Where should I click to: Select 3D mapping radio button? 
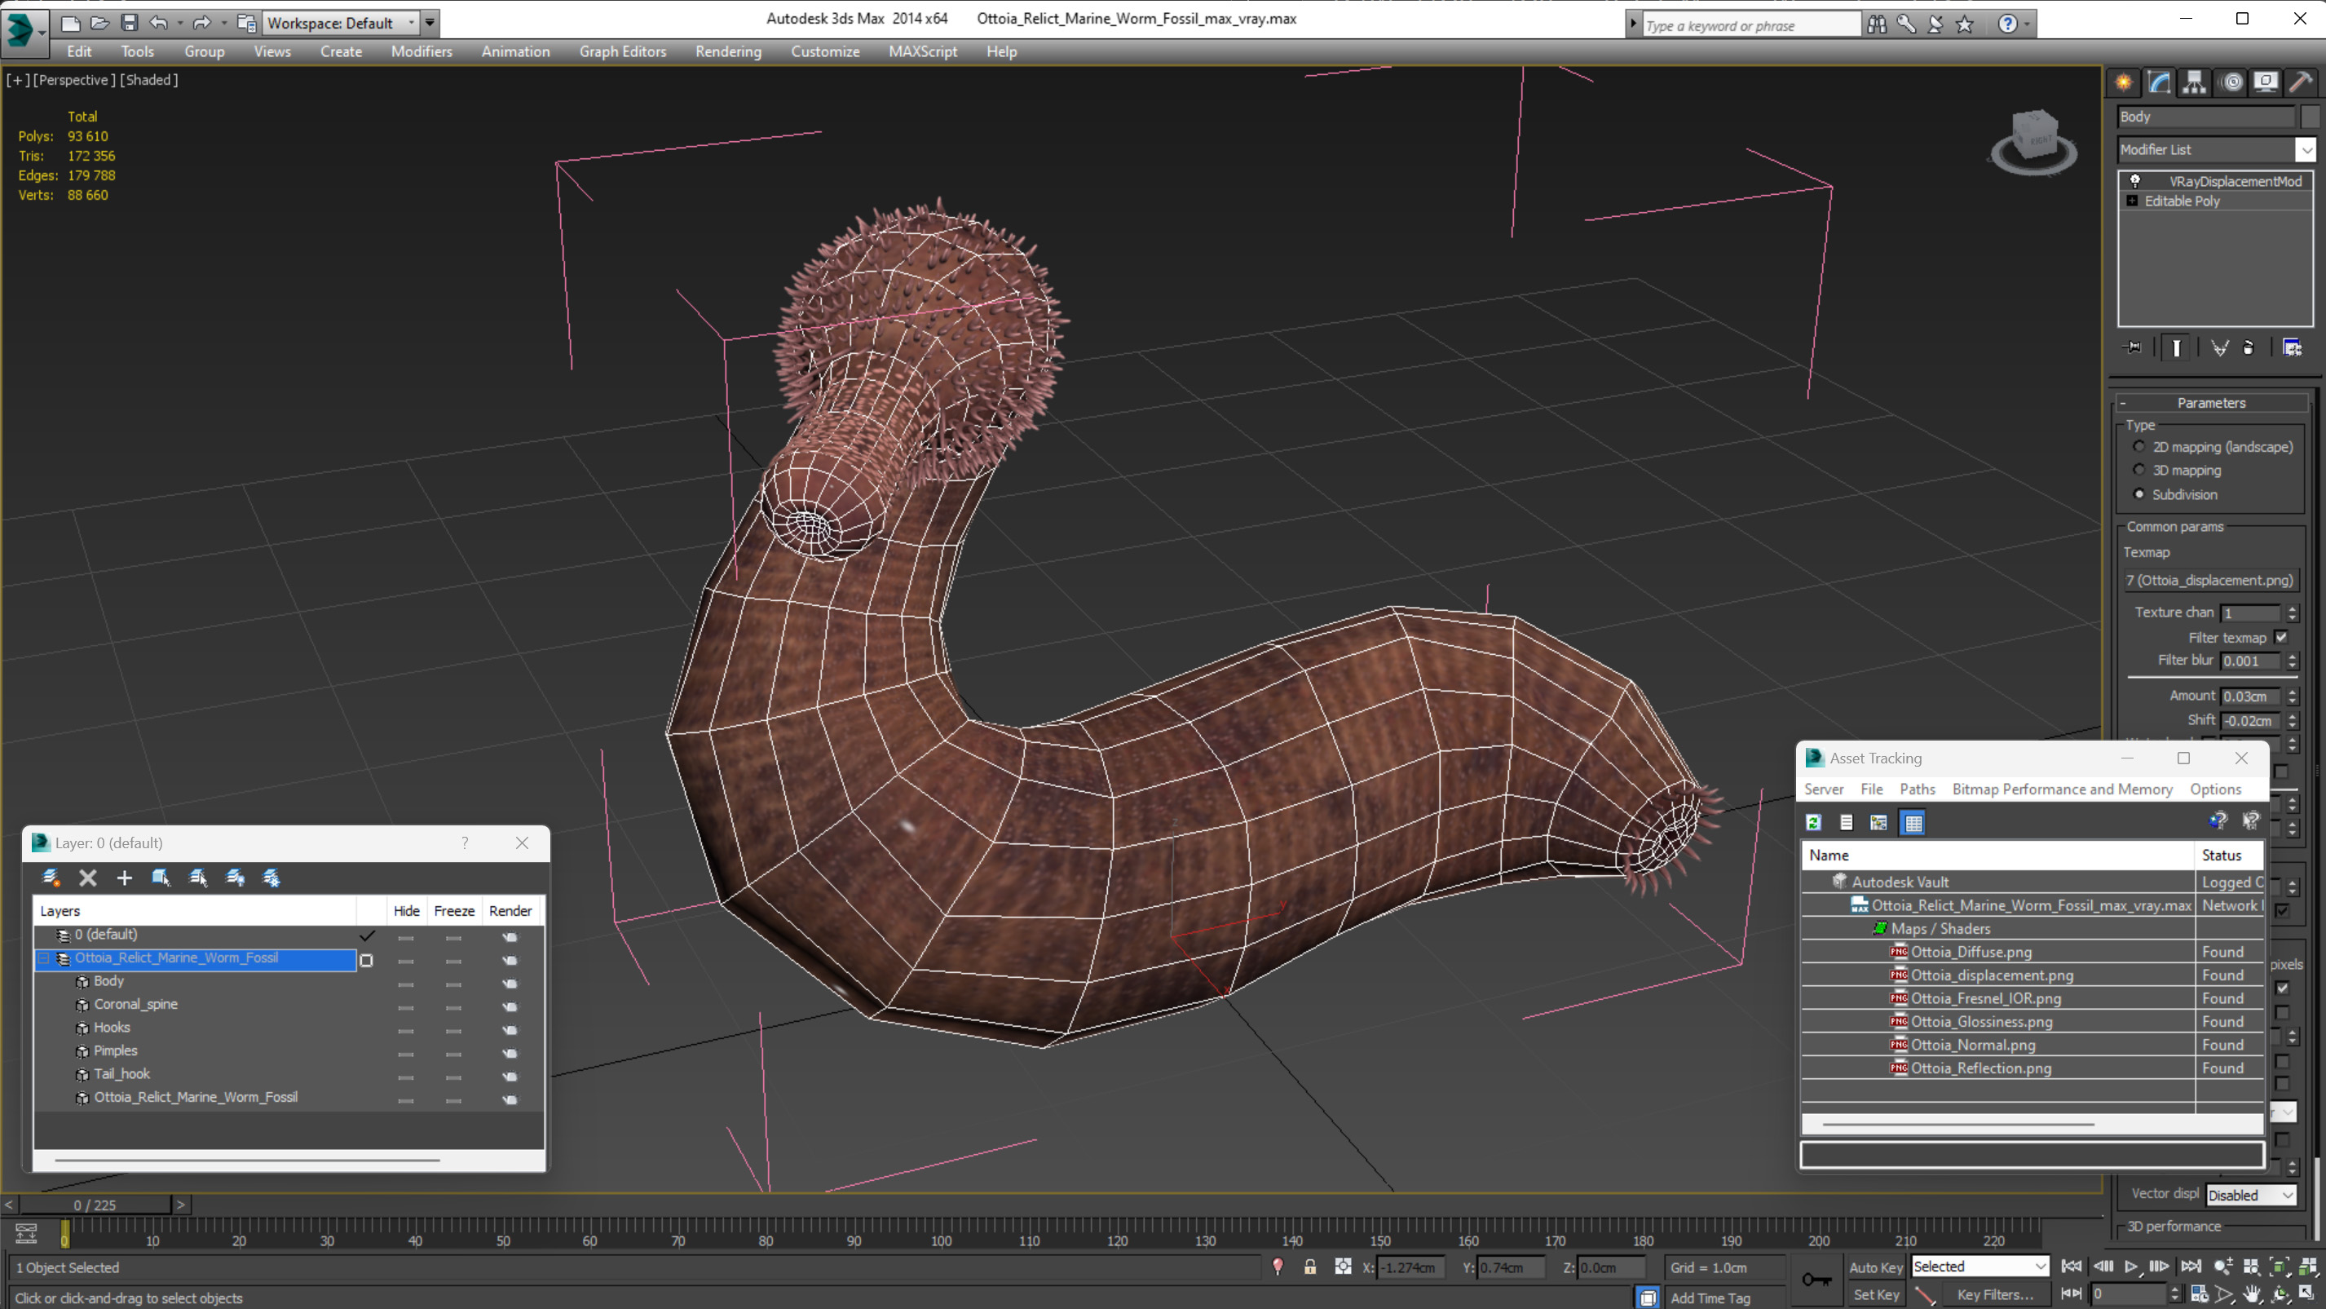click(x=2138, y=470)
